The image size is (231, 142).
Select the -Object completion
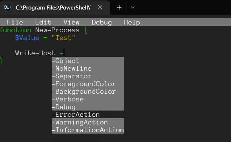click(x=88, y=61)
